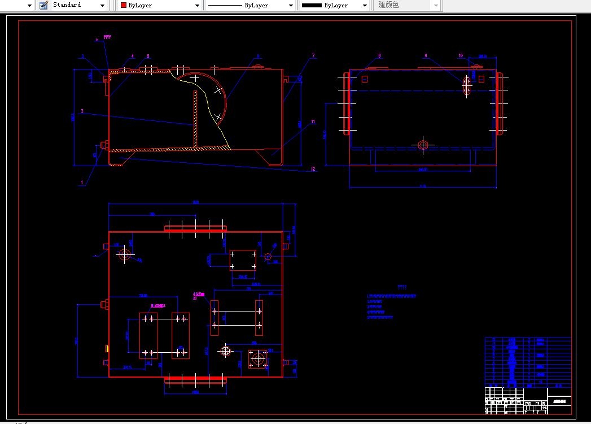Open the Standard dimension style dropdown
This screenshot has height=424, width=591.
[79, 5]
